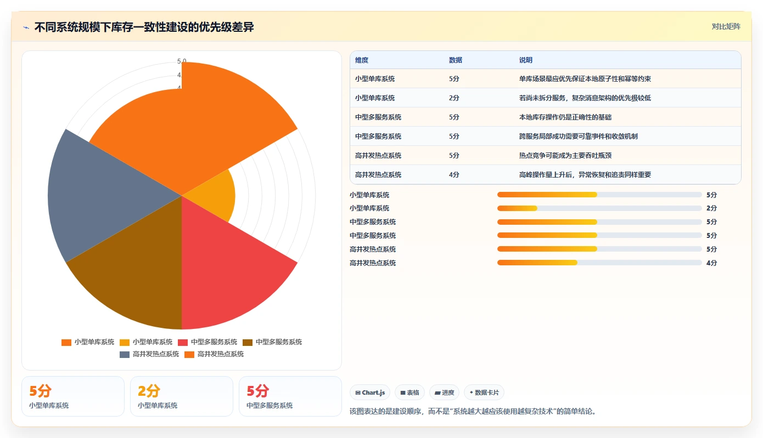Toggle the orange 高并发热点系统 legend swatch
The image size is (763, 438).
click(189, 354)
